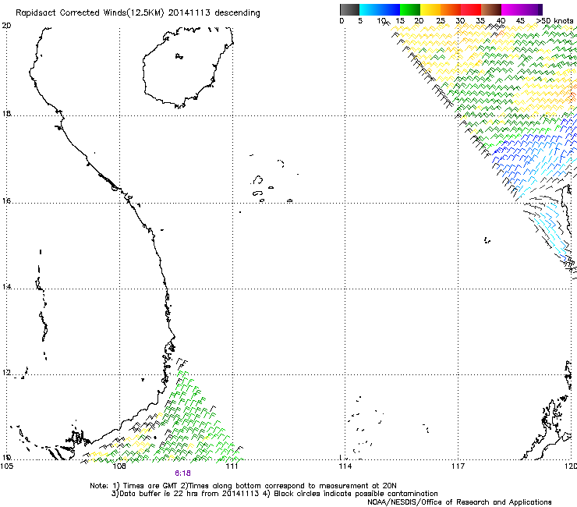This screenshot has height=507, width=577.
Task: Click the green 15-20 knots color swatch
Action: pyautogui.click(x=410, y=9)
